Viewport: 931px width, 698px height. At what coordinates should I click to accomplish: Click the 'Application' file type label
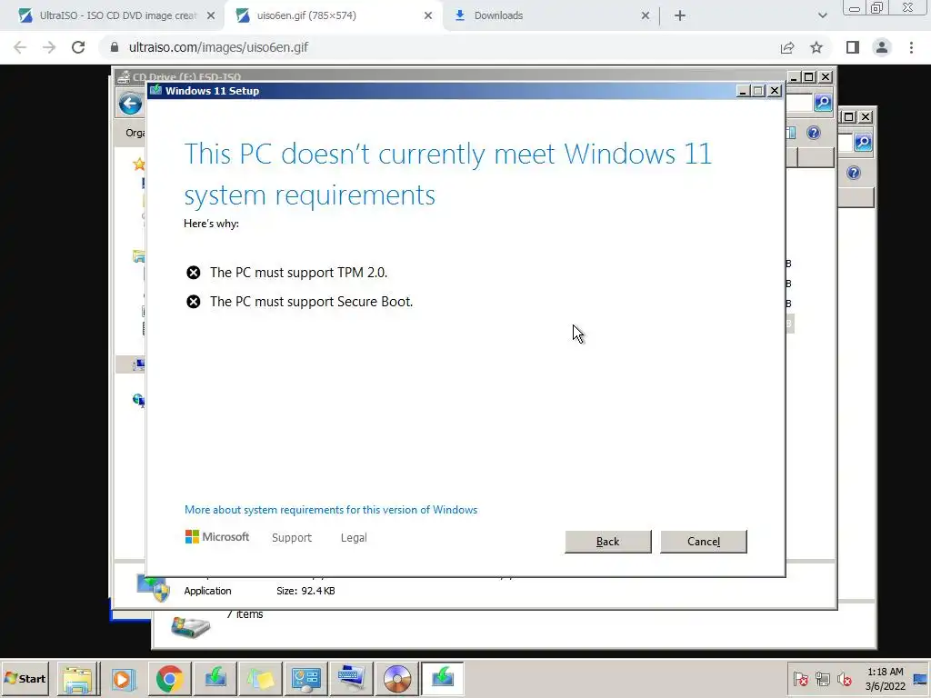click(x=208, y=591)
